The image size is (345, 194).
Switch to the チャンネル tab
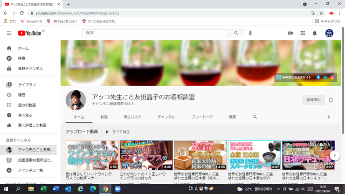(x=167, y=117)
